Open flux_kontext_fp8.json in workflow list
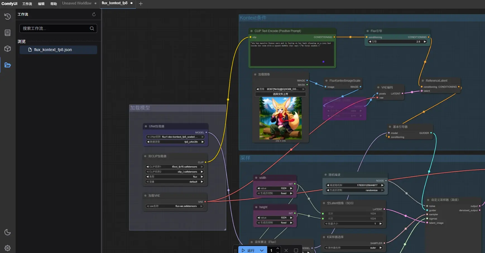This screenshot has height=253, width=485. click(x=58, y=50)
